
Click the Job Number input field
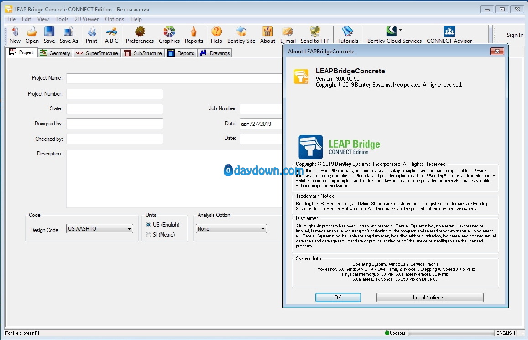coord(261,108)
